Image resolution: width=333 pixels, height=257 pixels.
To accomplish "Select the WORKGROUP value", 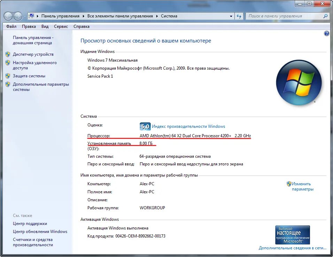I will click(x=152, y=208).
